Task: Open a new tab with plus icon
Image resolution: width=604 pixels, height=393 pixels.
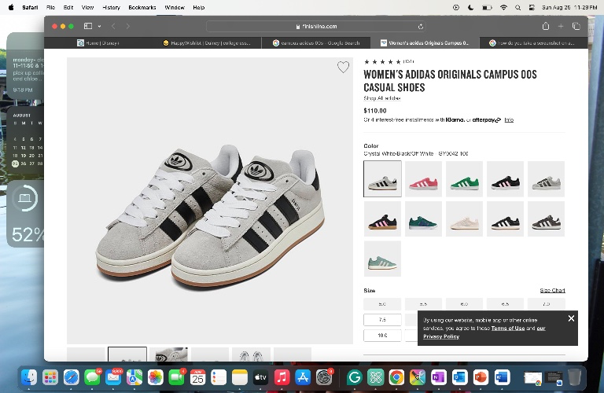Action: [x=561, y=26]
